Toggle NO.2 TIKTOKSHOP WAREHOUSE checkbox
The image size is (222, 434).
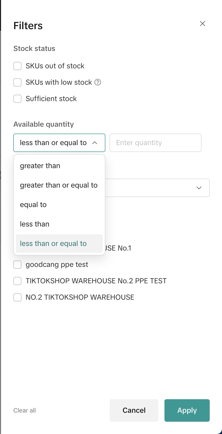[x=17, y=297]
